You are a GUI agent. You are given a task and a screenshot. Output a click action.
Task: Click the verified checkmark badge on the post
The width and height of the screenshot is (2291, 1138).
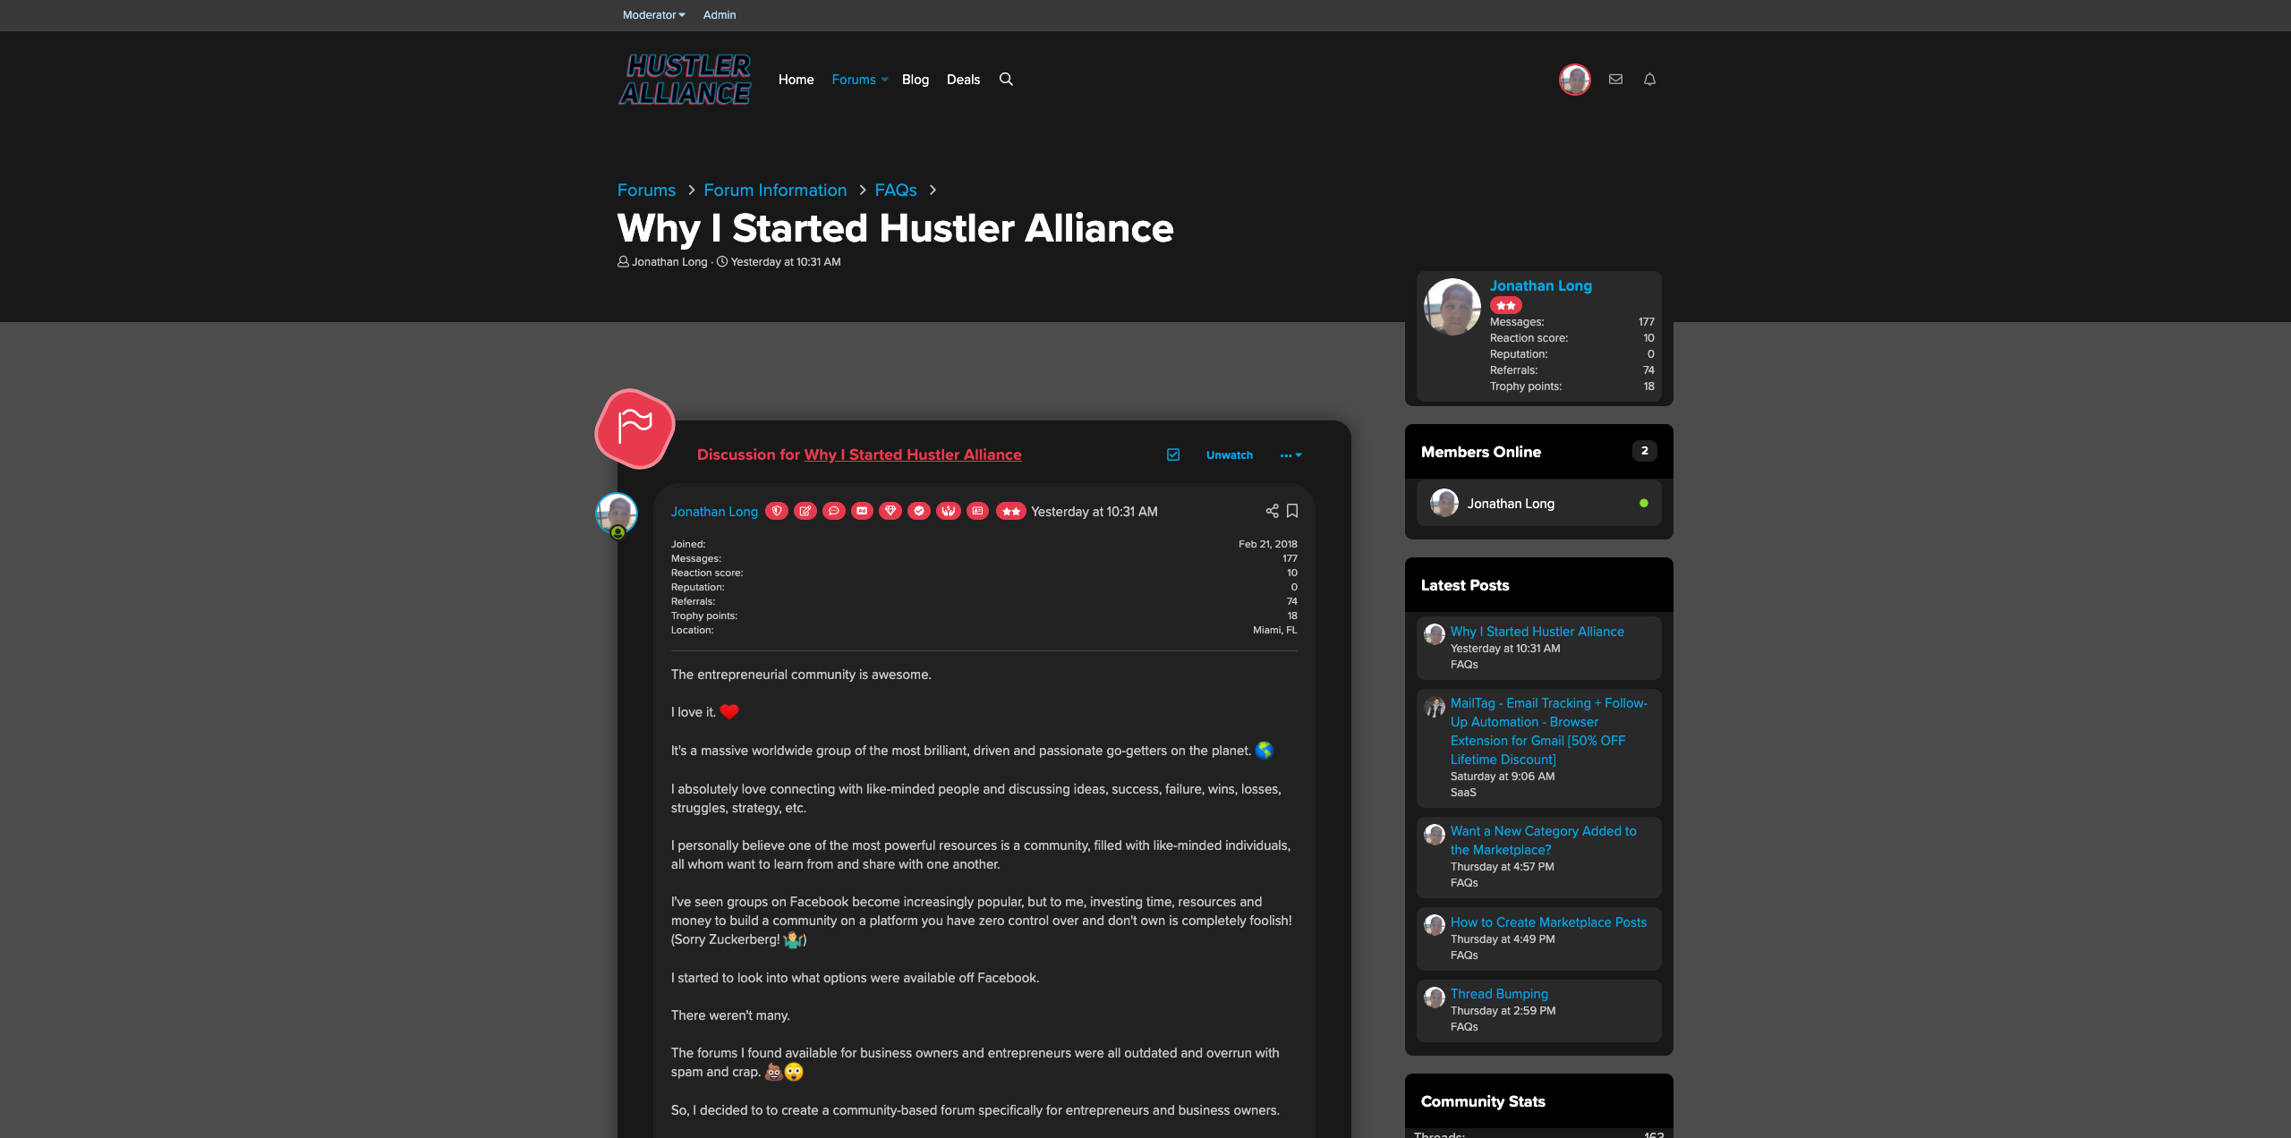tap(920, 511)
